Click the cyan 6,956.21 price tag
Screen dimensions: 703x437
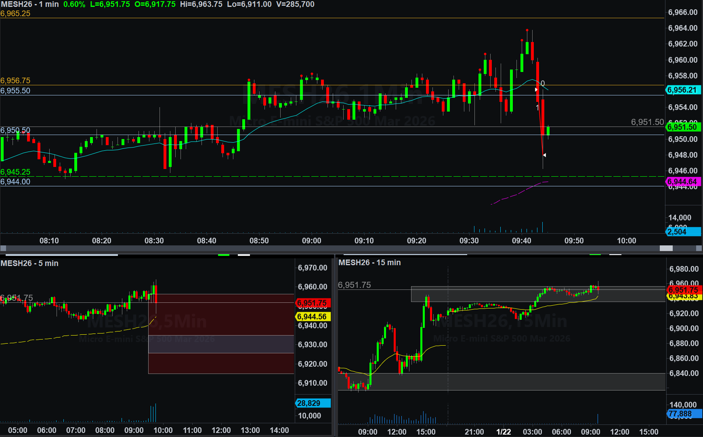(682, 90)
